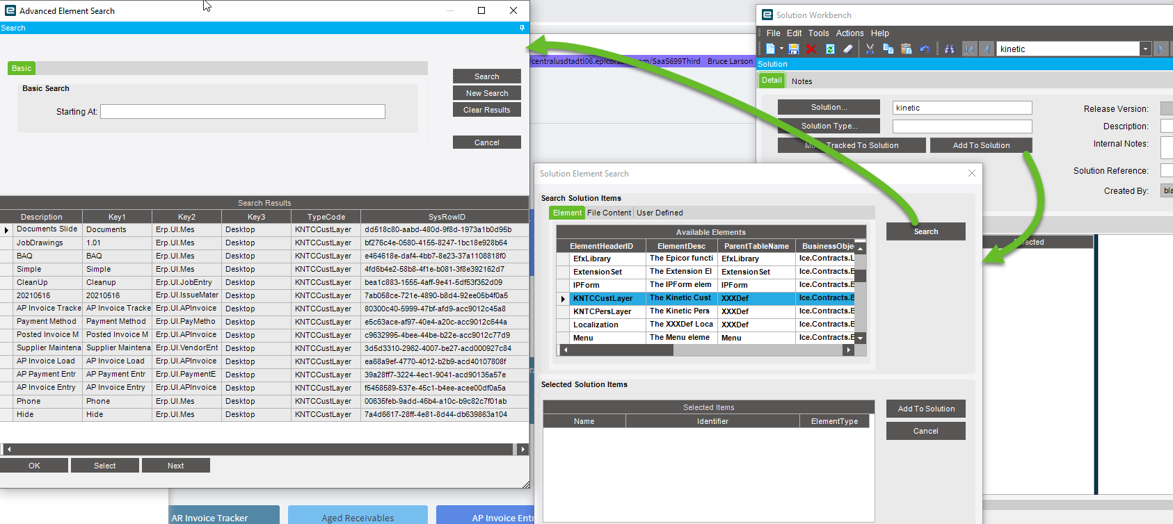Click the blue Undo arrow icon

(925, 49)
